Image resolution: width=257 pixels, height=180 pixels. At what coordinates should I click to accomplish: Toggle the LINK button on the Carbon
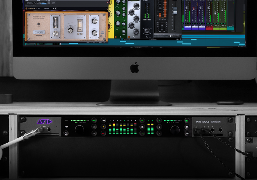click(x=103, y=120)
